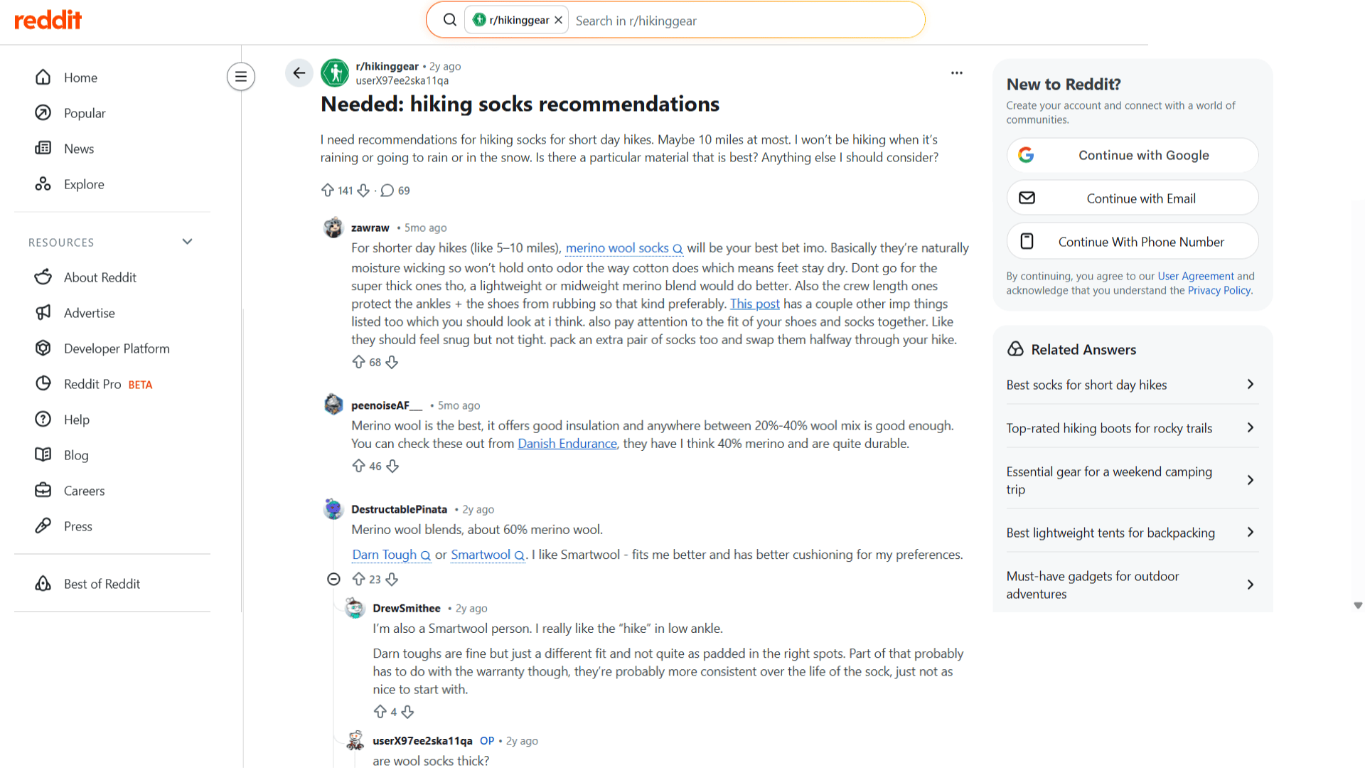Collapse the Resources section in the sidebar
Screen dimensions: 1365x768
[x=187, y=242]
